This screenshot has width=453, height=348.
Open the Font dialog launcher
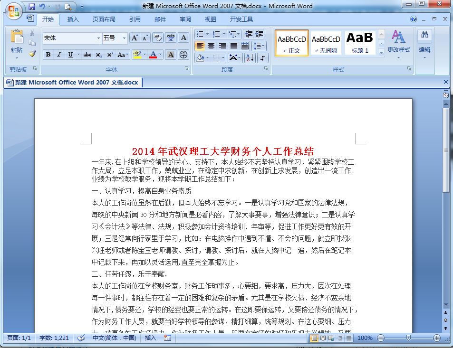click(x=187, y=69)
